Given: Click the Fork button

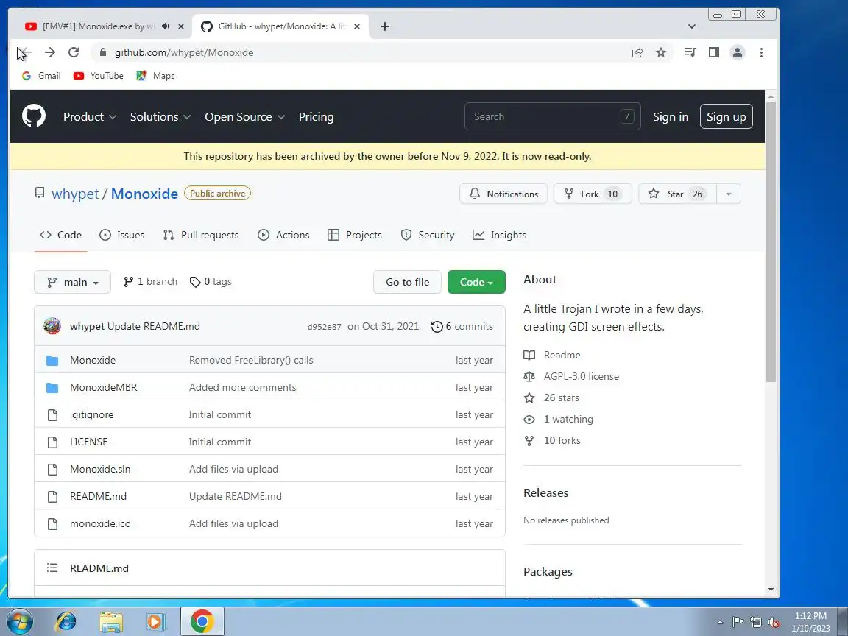Looking at the screenshot, I should click(593, 194).
